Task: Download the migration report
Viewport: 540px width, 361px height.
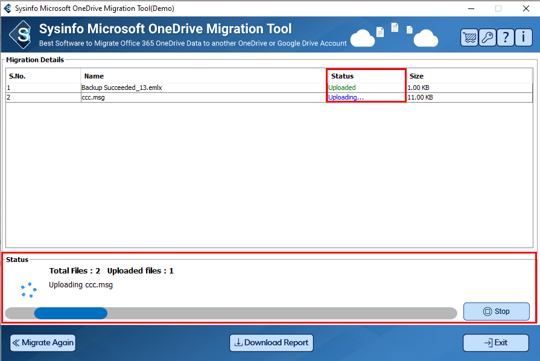Action: (x=272, y=343)
